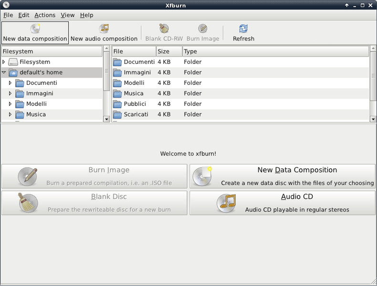This screenshot has height=286, width=377.
Task: Click the large Burn Image welcome button
Action: coord(94,176)
